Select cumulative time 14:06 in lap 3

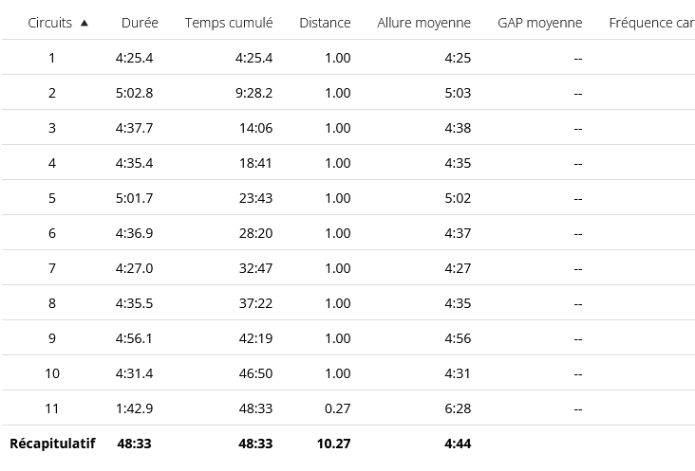(x=255, y=128)
